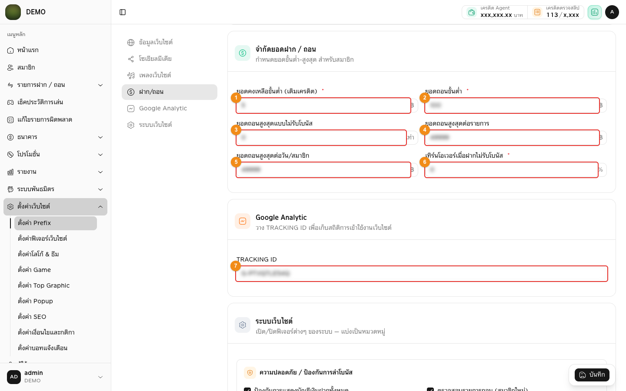Expand the รายการฝาก / ถอน menu chevron
The height and width of the screenshot is (391, 626).
[x=100, y=85]
